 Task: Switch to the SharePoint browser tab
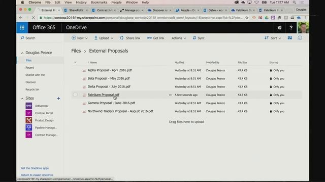(76, 10)
